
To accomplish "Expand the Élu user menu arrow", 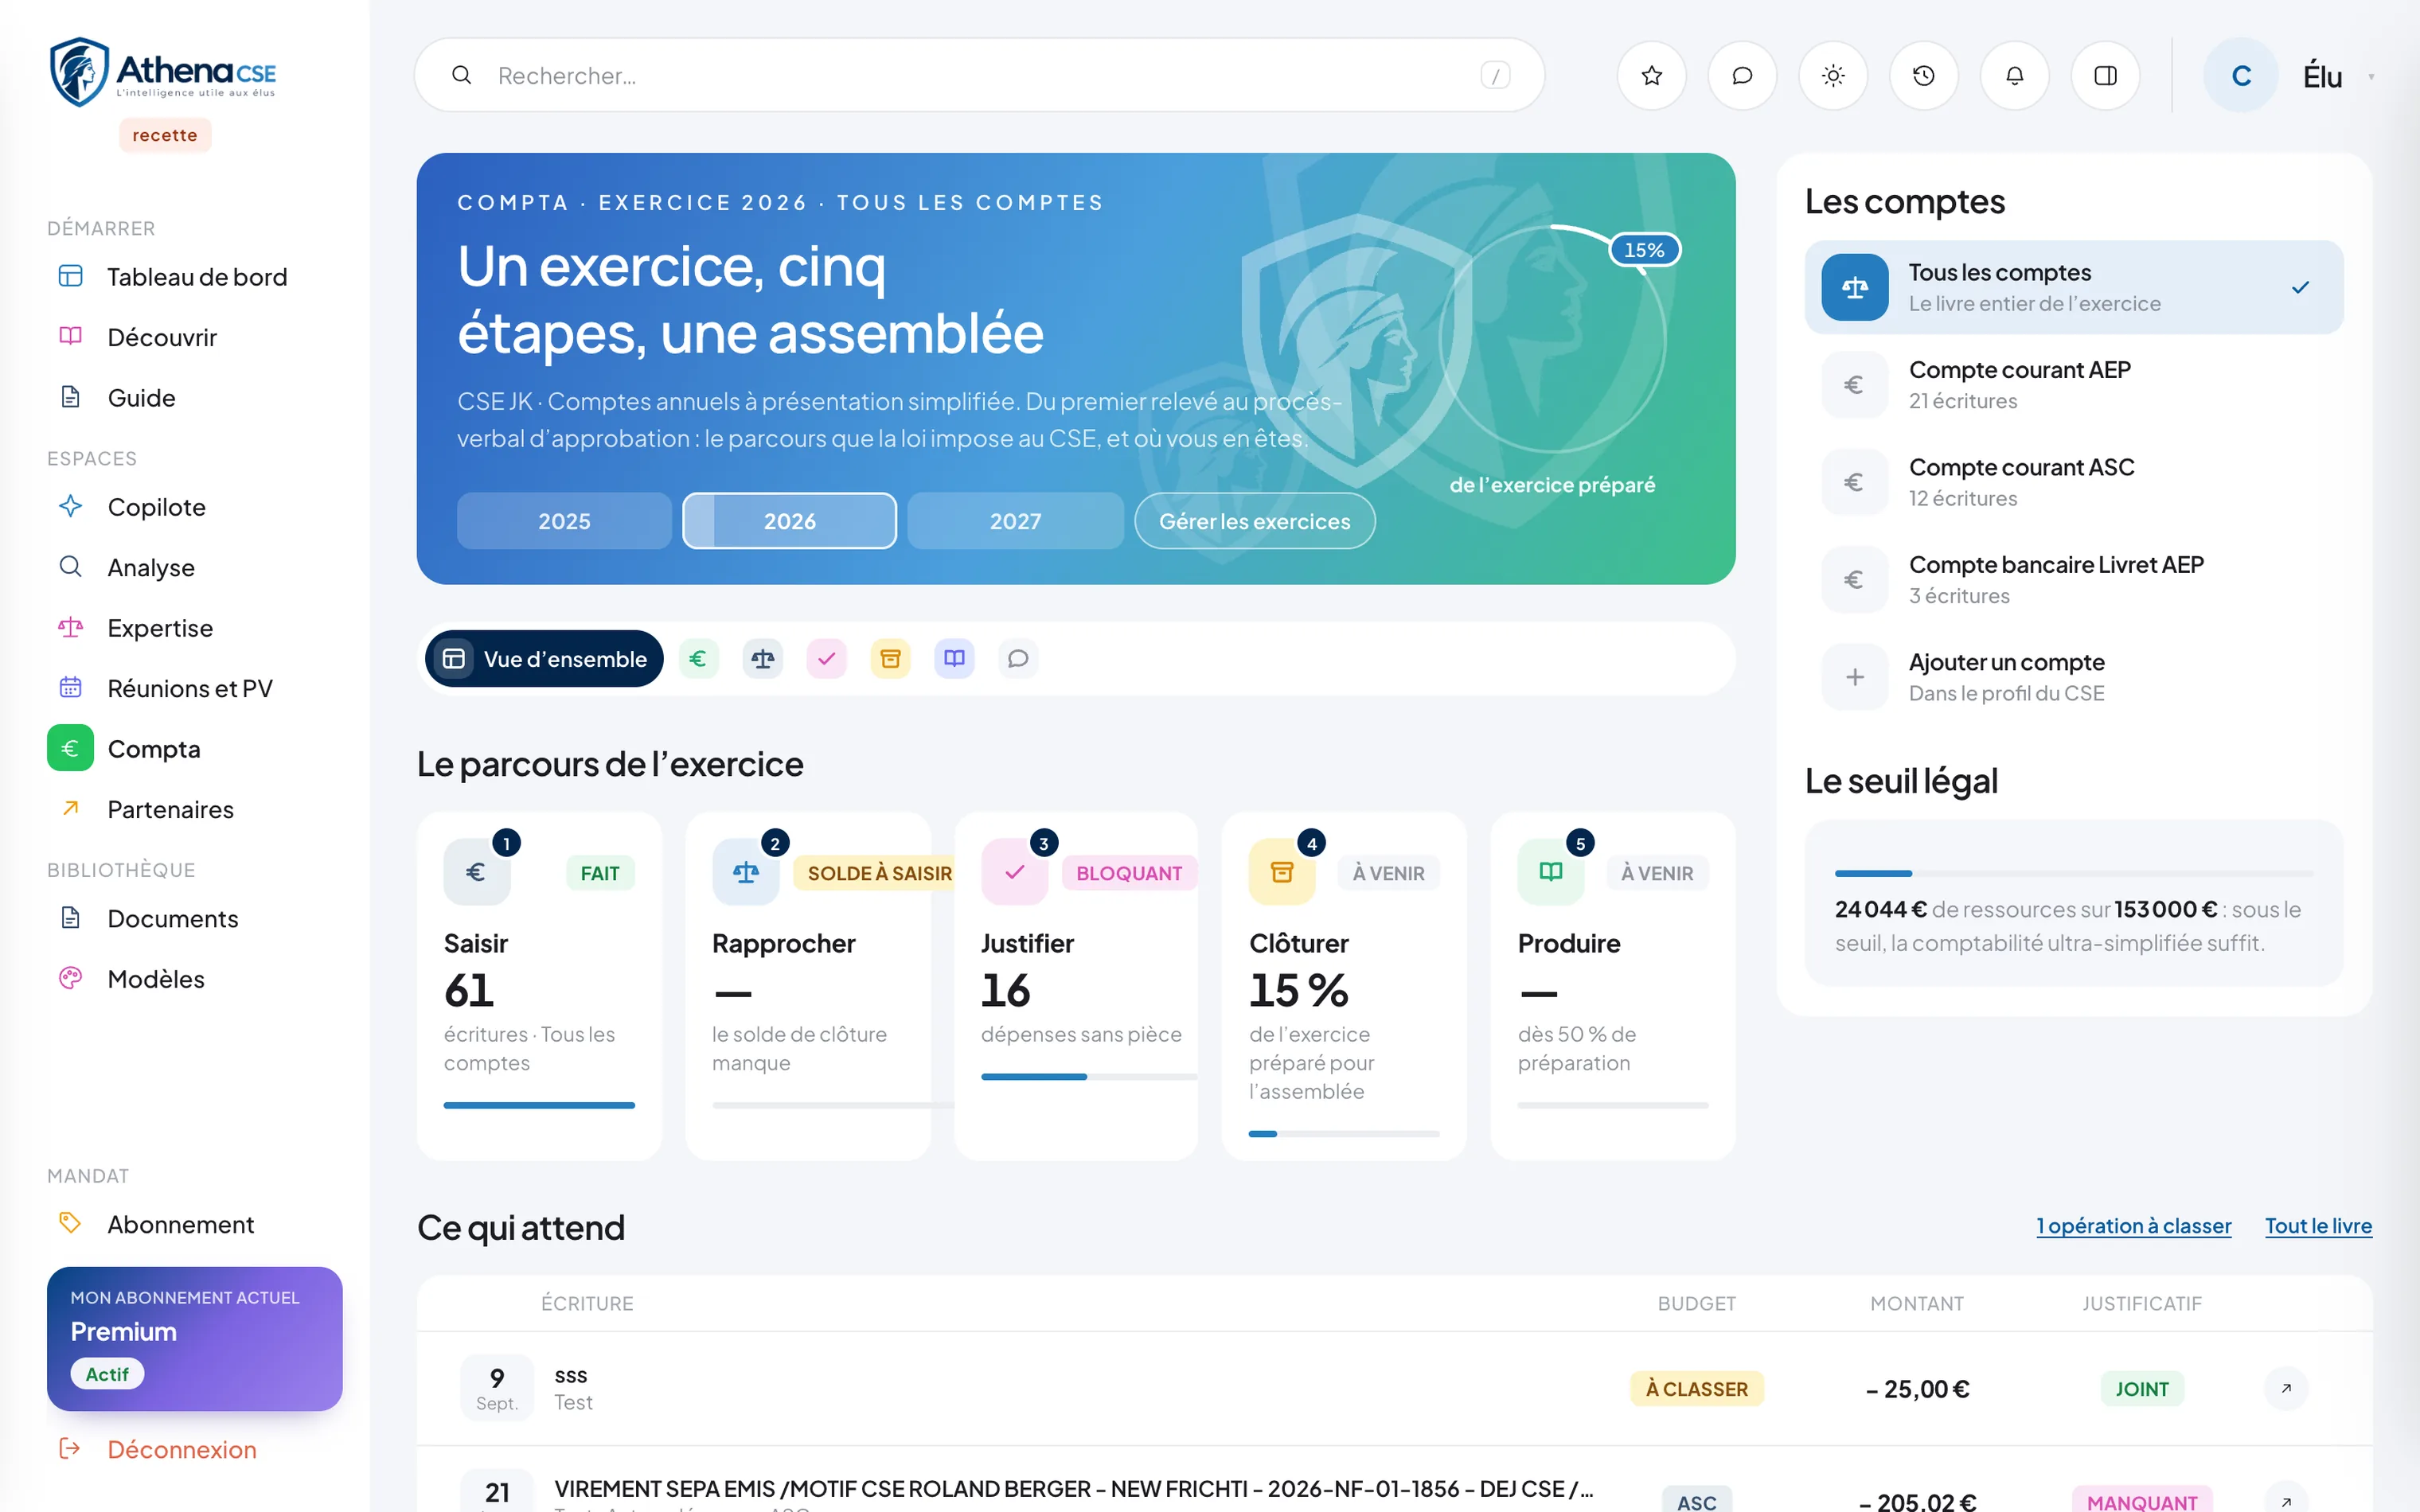I will click(x=2371, y=77).
